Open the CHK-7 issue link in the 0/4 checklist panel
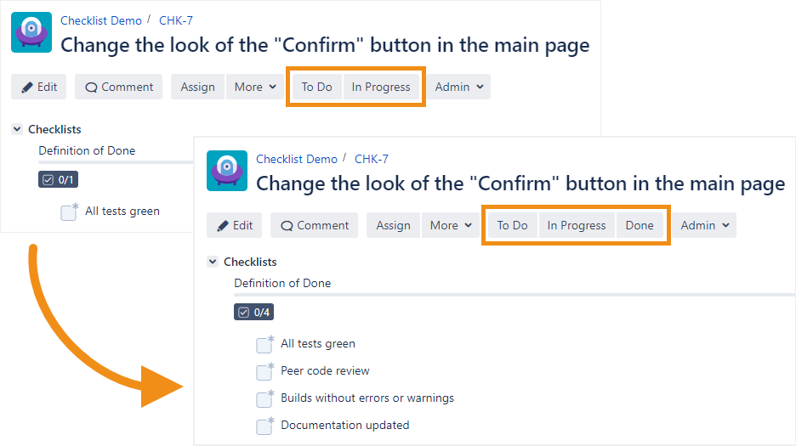 point(371,159)
